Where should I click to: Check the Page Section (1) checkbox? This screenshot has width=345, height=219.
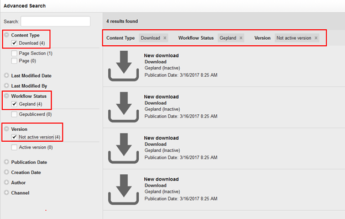tap(14, 54)
